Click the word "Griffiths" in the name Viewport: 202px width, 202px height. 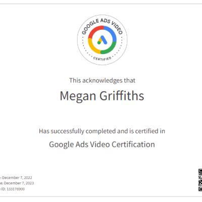pos(122,95)
